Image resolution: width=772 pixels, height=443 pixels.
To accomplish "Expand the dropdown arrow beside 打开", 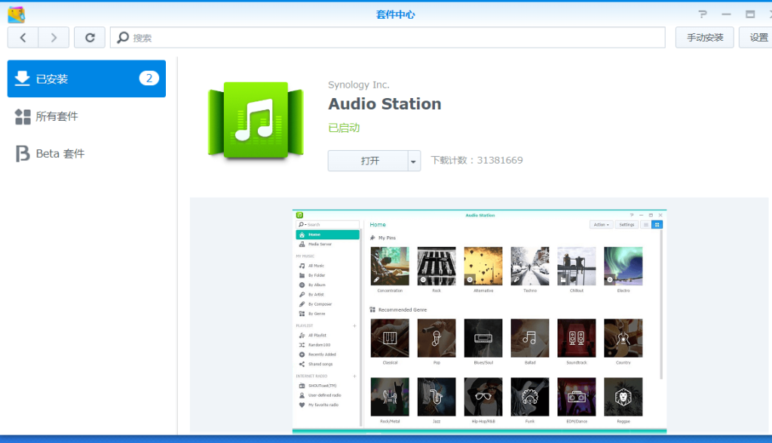I will pos(413,161).
